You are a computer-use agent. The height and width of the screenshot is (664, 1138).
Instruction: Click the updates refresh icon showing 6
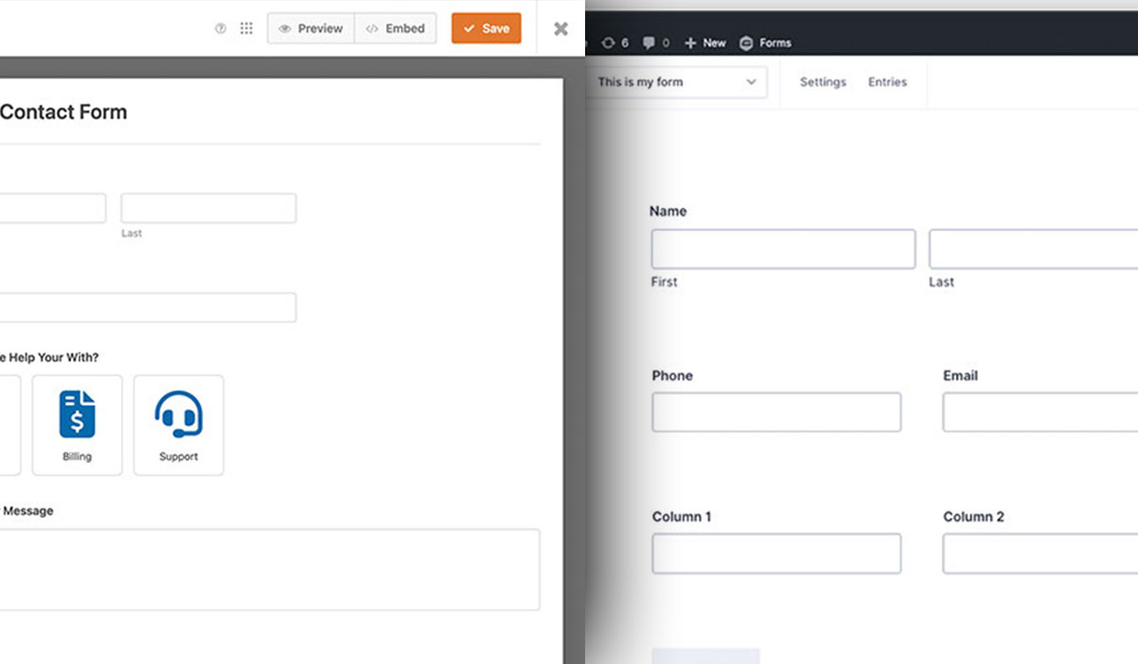tap(612, 43)
